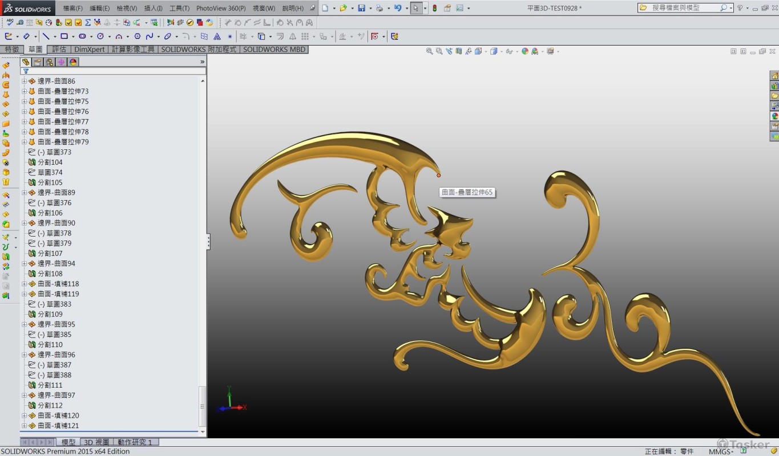Open the ConfigurationManager tab icon
Screen dimensions: 779x456
click(50, 62)
